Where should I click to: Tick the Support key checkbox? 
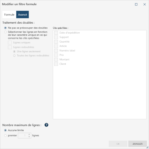56,37
